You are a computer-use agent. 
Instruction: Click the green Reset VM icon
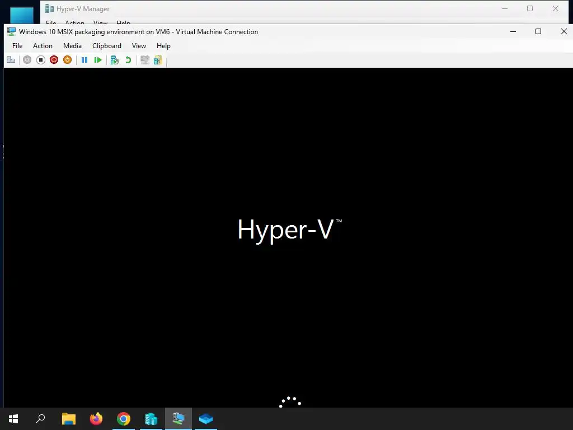point(97,59)
